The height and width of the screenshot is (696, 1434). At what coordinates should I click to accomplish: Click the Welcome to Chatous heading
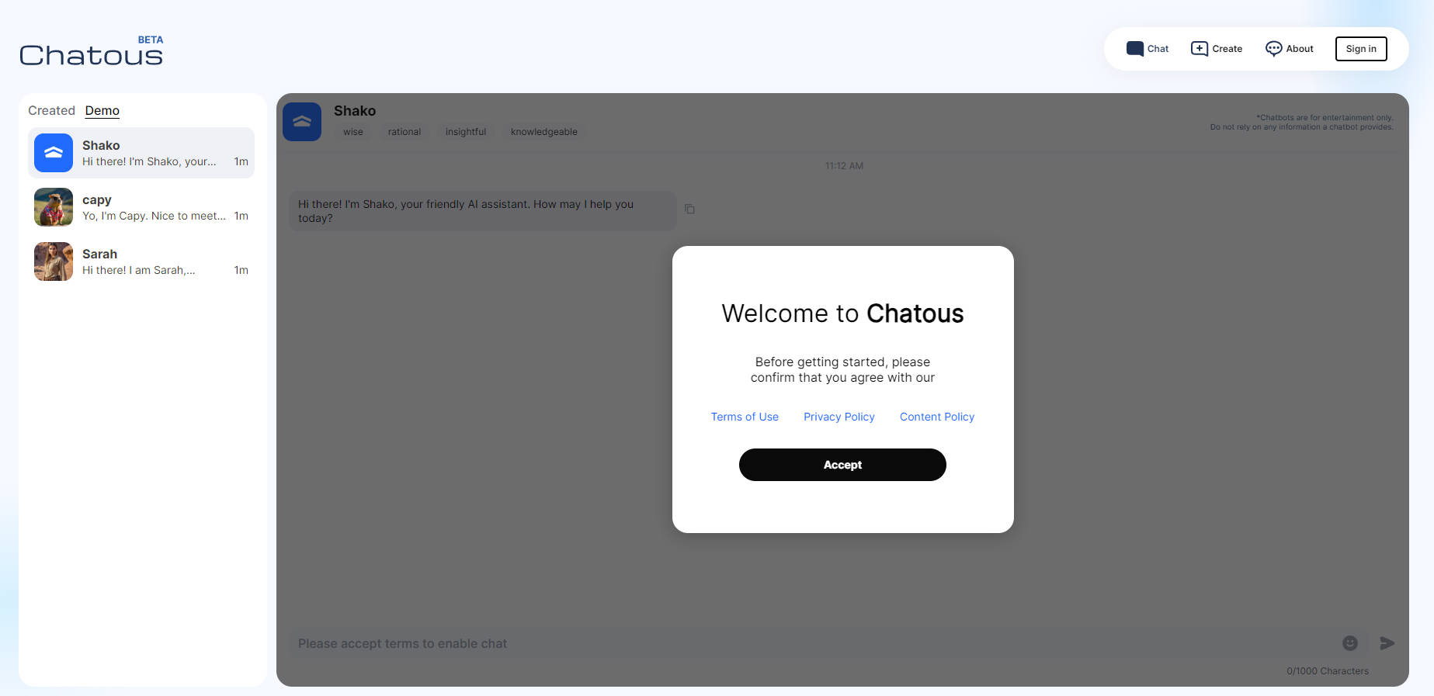pos(842,313)
